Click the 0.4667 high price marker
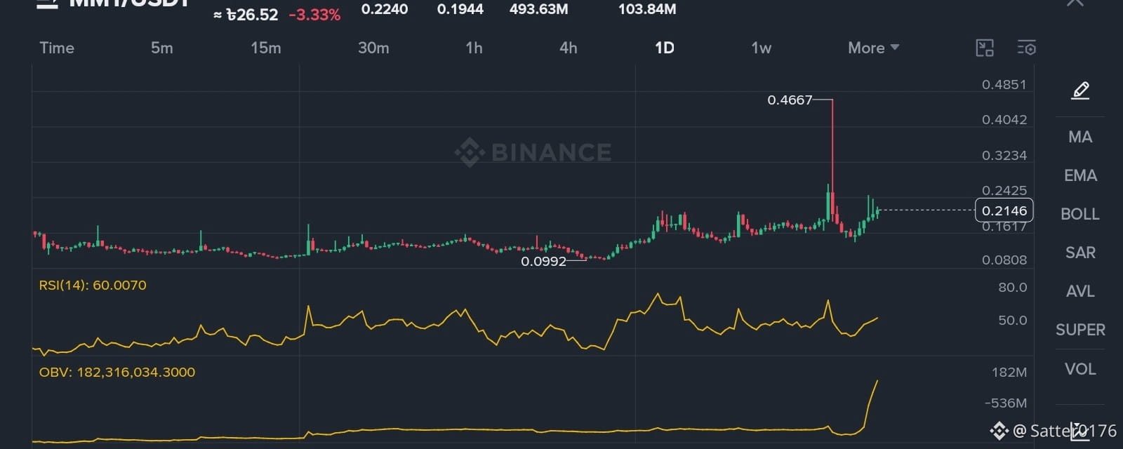The image size is (1123, 449). click(790, 100)
